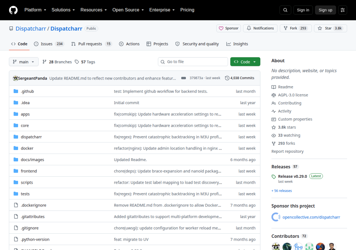Open opencollective.com/dispatcharr link

[311, 217]
